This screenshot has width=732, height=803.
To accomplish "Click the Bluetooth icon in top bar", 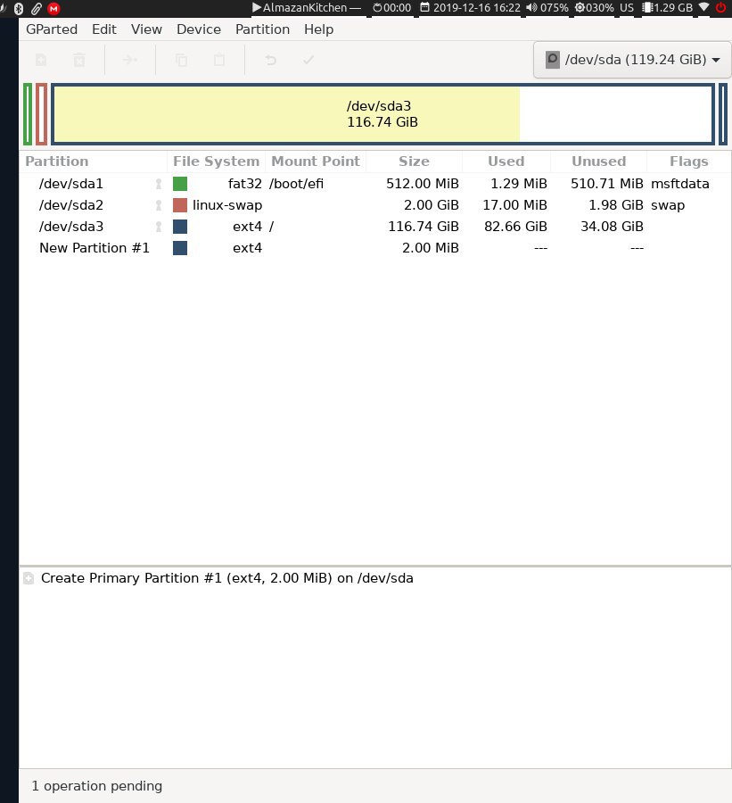I will (x=19, y=8).
